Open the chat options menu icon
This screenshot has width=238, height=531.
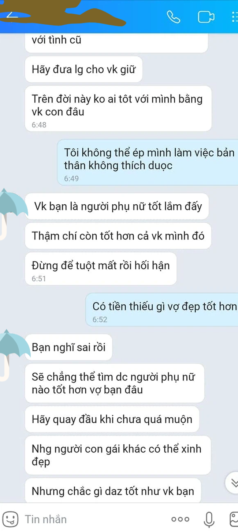(x=234, y=17)
